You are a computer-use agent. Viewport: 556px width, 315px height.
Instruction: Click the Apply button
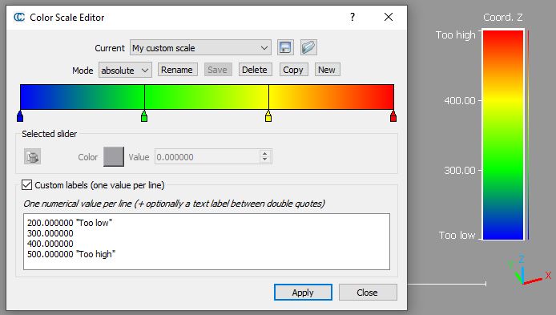(x=303, y=293)
